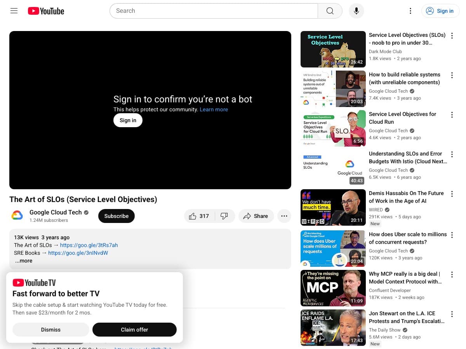466x349 pixels.
Task: Open title Jon Stewart on the L.A. ICE Protests
Action: click(407, 317)
